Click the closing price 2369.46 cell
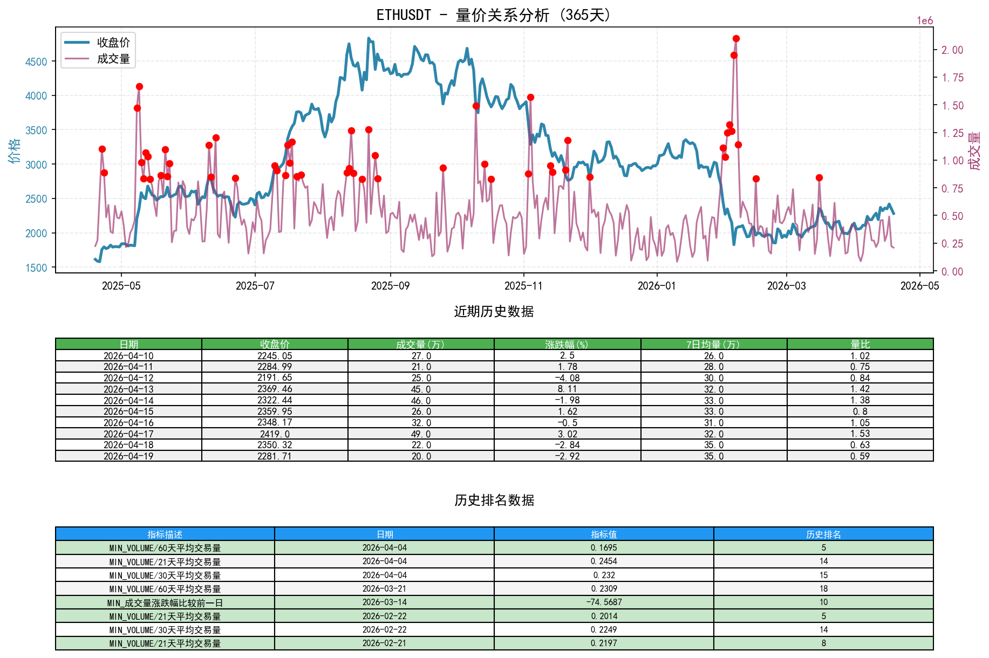The image size is (989, 658). click(275, 389)
